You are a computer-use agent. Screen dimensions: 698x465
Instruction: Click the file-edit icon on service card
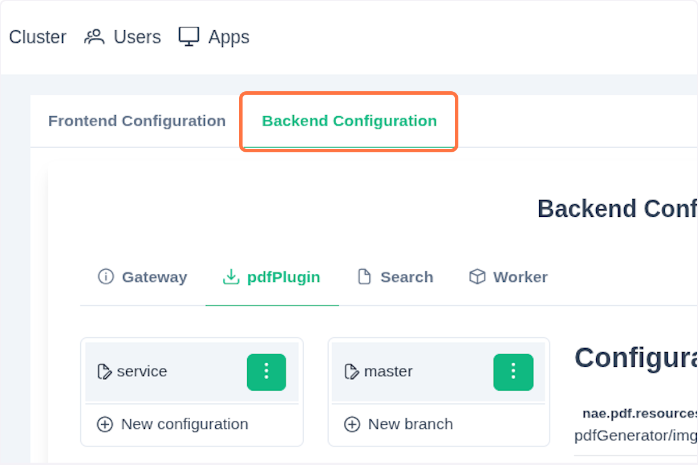coord(105,371)
